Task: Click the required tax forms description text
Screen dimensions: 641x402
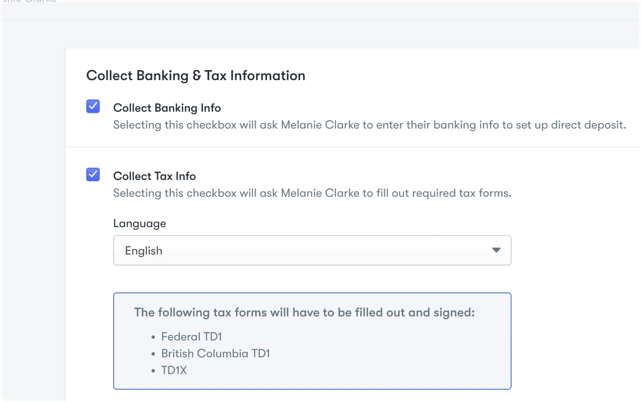Action: coord(312,193)
